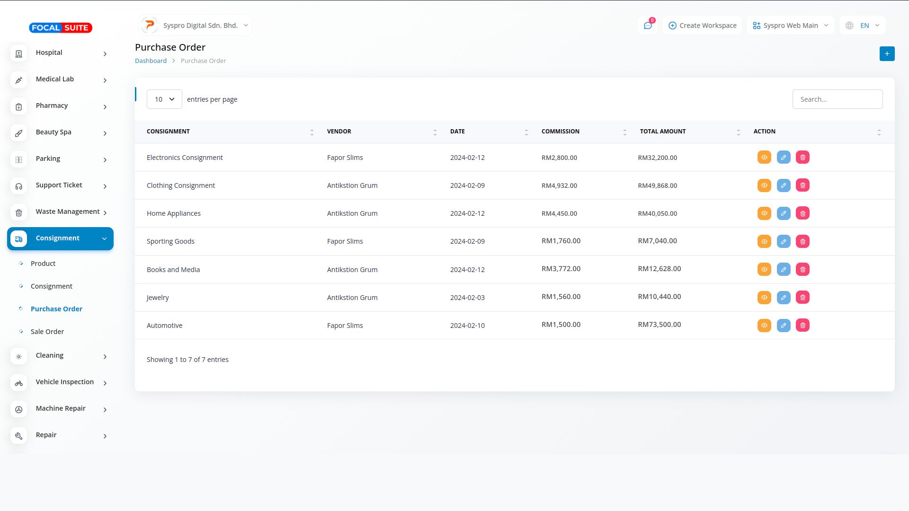909x511 pixels.
Task: View Home Appliances order via eye icon
Action: click(764, 213)
